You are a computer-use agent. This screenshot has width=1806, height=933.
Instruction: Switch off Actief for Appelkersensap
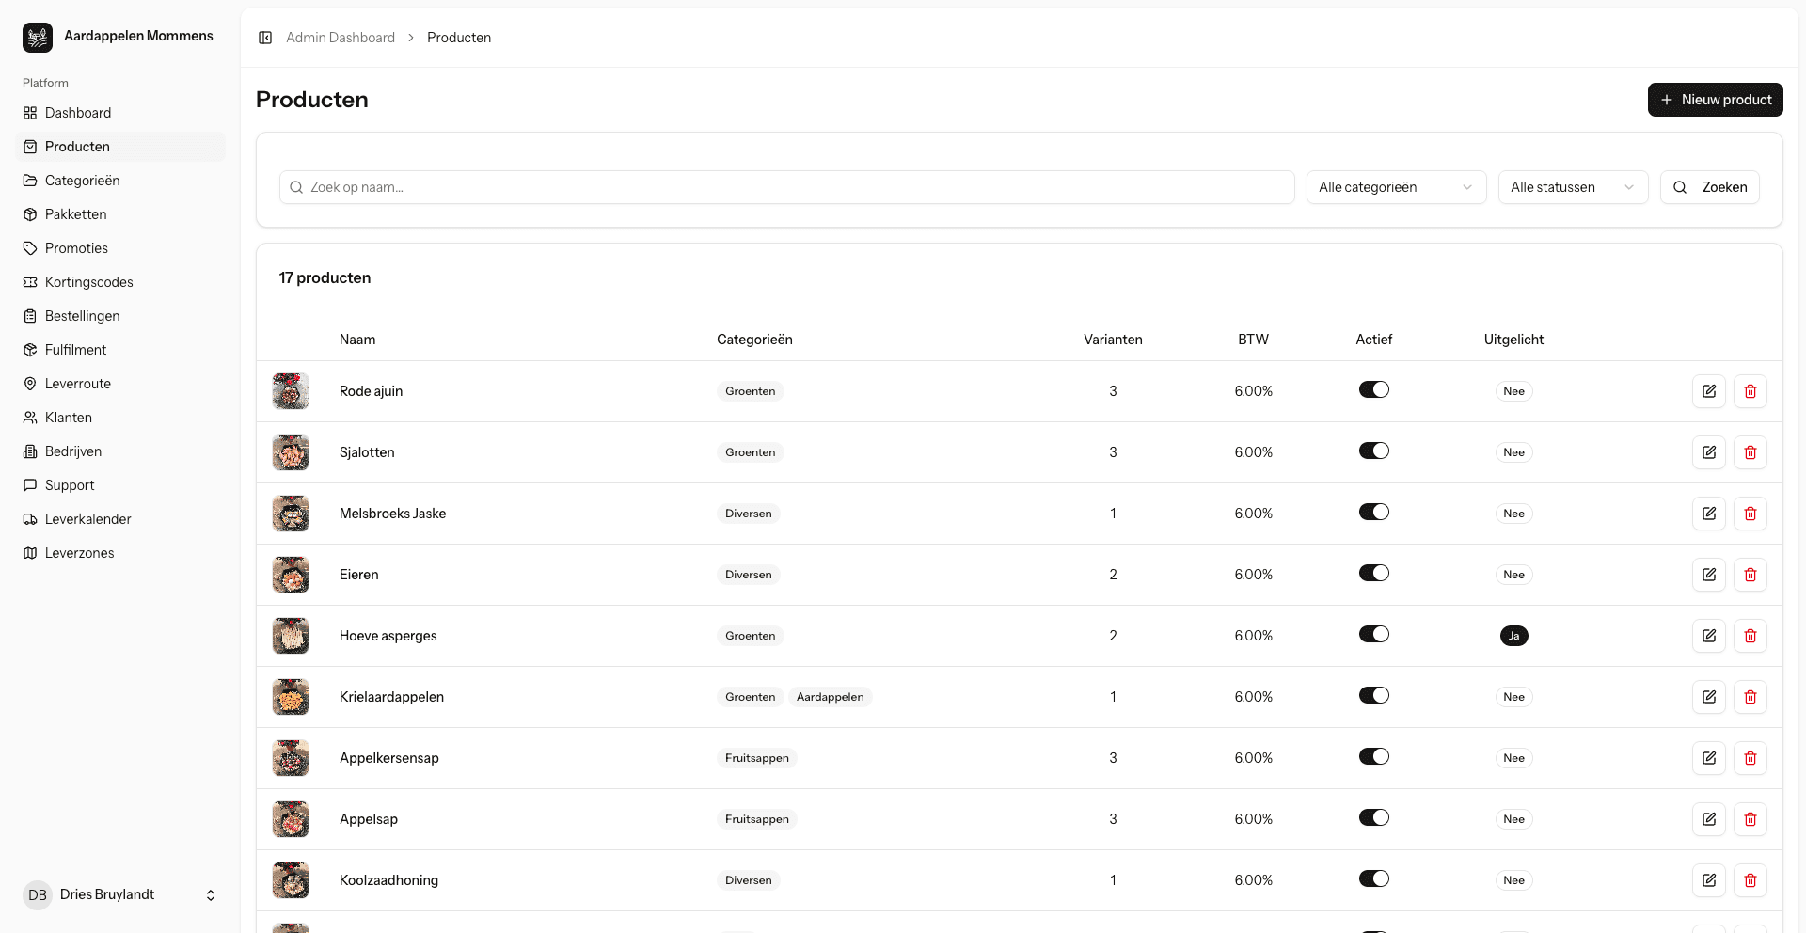pyautogui.click(x=1373, y=756)
